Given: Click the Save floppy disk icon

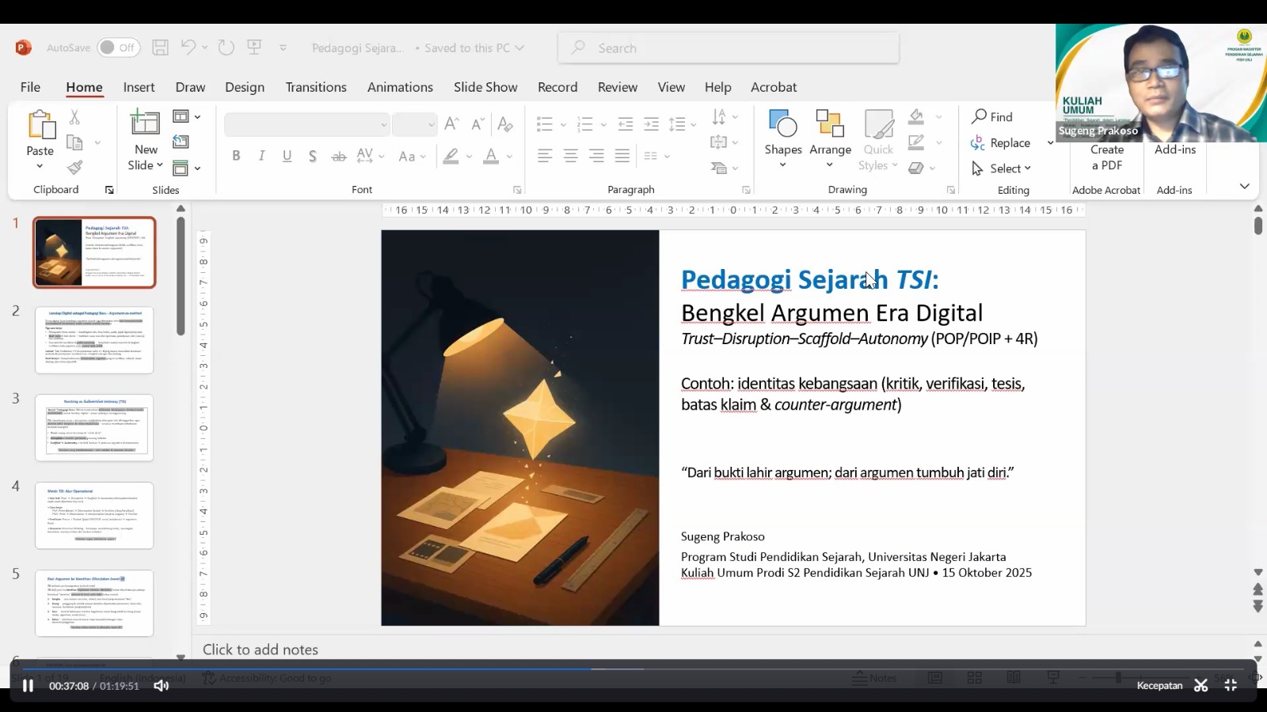Looking at the screenshot, I should tap(160, 47).
